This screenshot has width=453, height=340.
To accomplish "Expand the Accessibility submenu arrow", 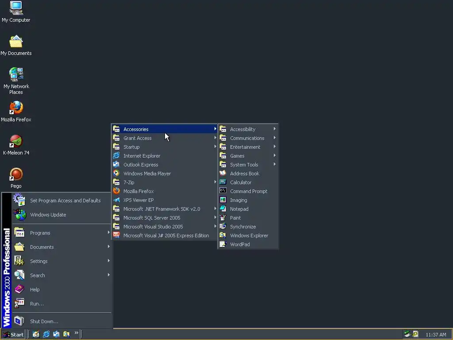I will click(274, 129).
